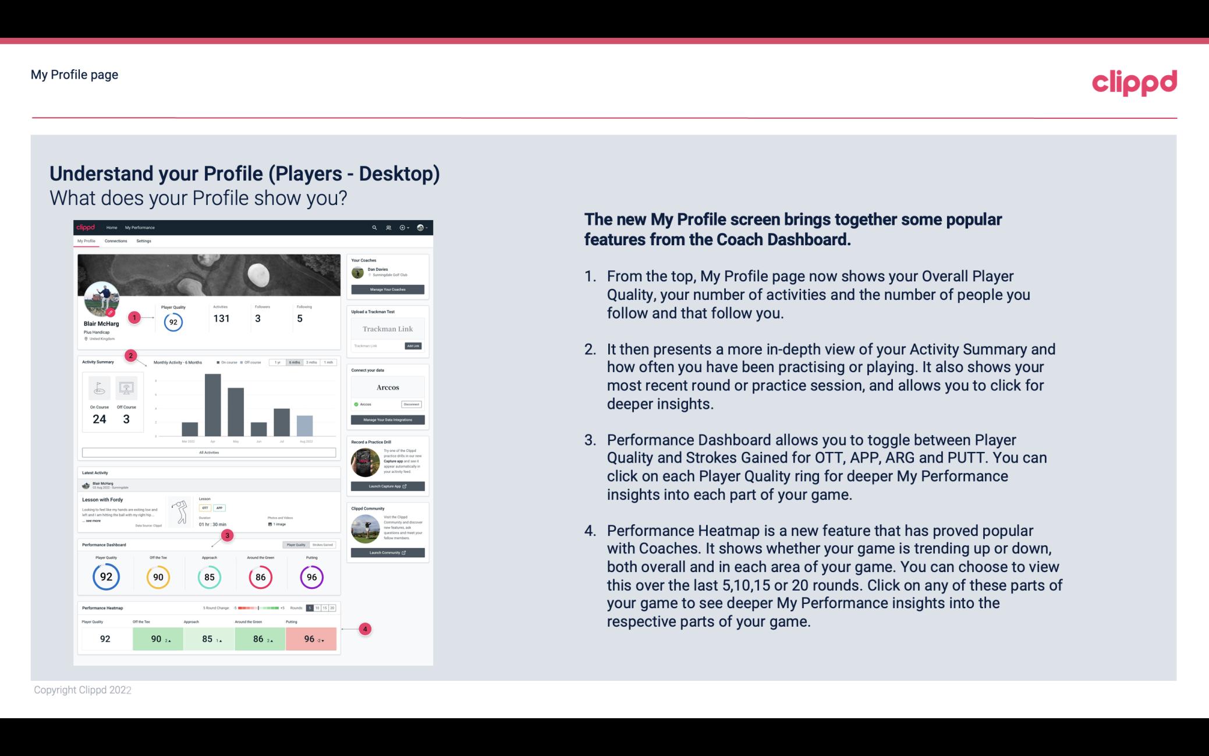Click the Player Quality ring icon

pos(106,577)
